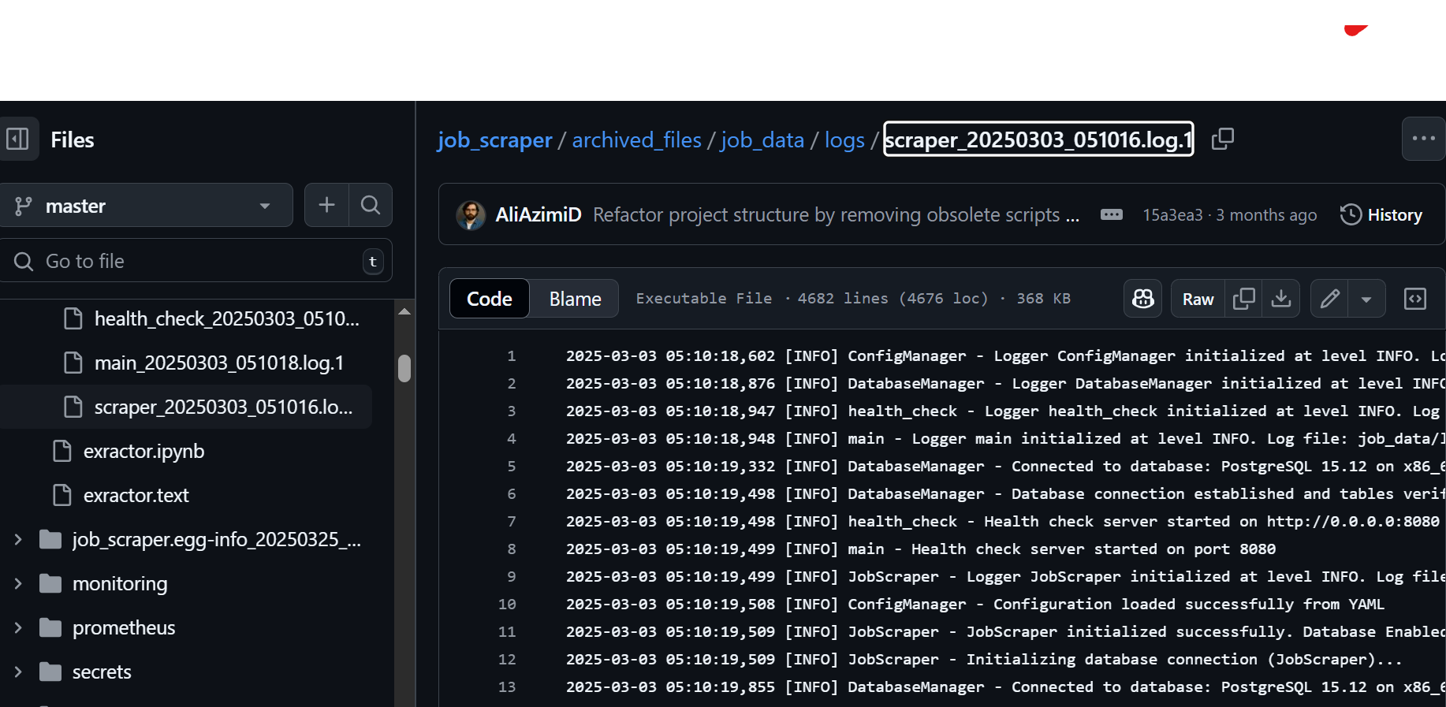Screen dimensions: 1446x707
Task: Click the Copilot icon button
Action: point(1142,298)
